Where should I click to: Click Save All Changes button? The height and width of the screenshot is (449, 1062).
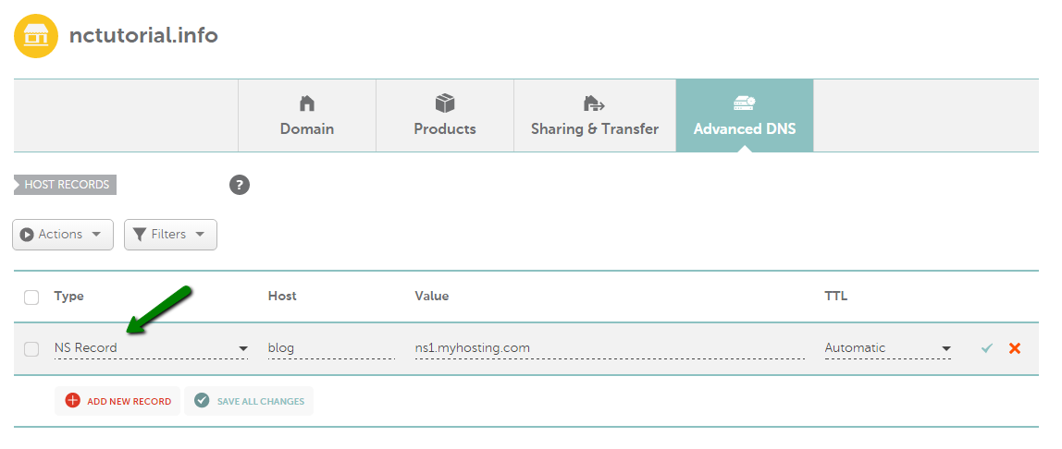(x=249, y=401)
